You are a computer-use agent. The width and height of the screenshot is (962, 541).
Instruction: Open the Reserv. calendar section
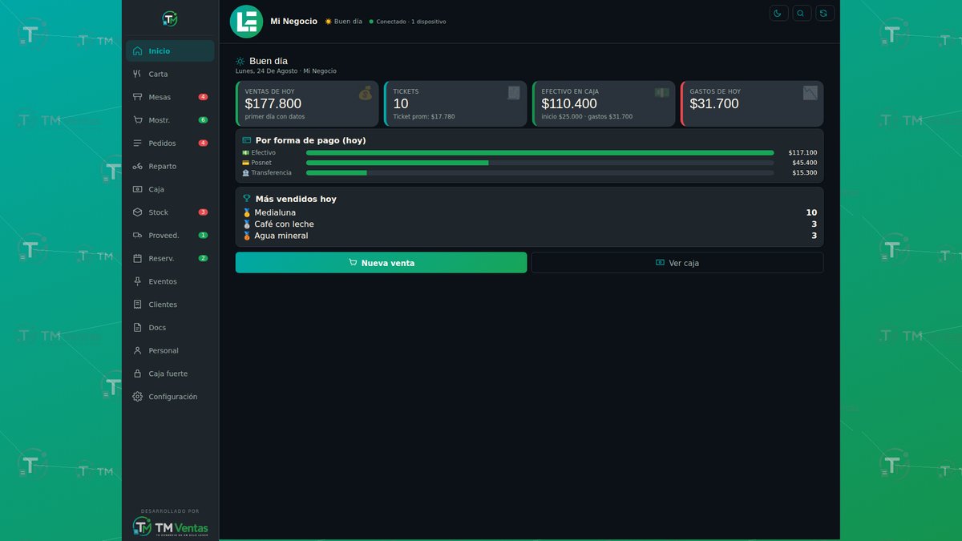click(170, 258)
